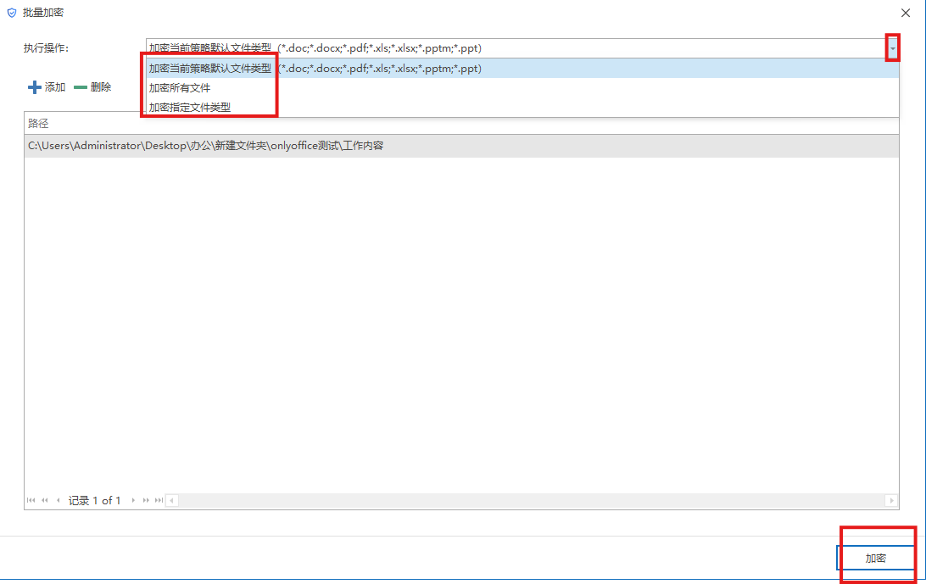Viewport: 926px width, 584px height.
Task: Choose 加密所有文件 from the list
Action: [x=180, y=88]
